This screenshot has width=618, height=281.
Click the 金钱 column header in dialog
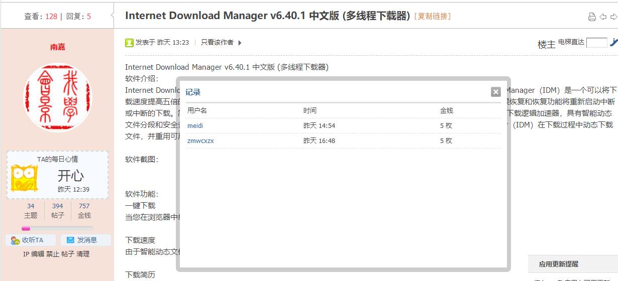coord(447,110)
